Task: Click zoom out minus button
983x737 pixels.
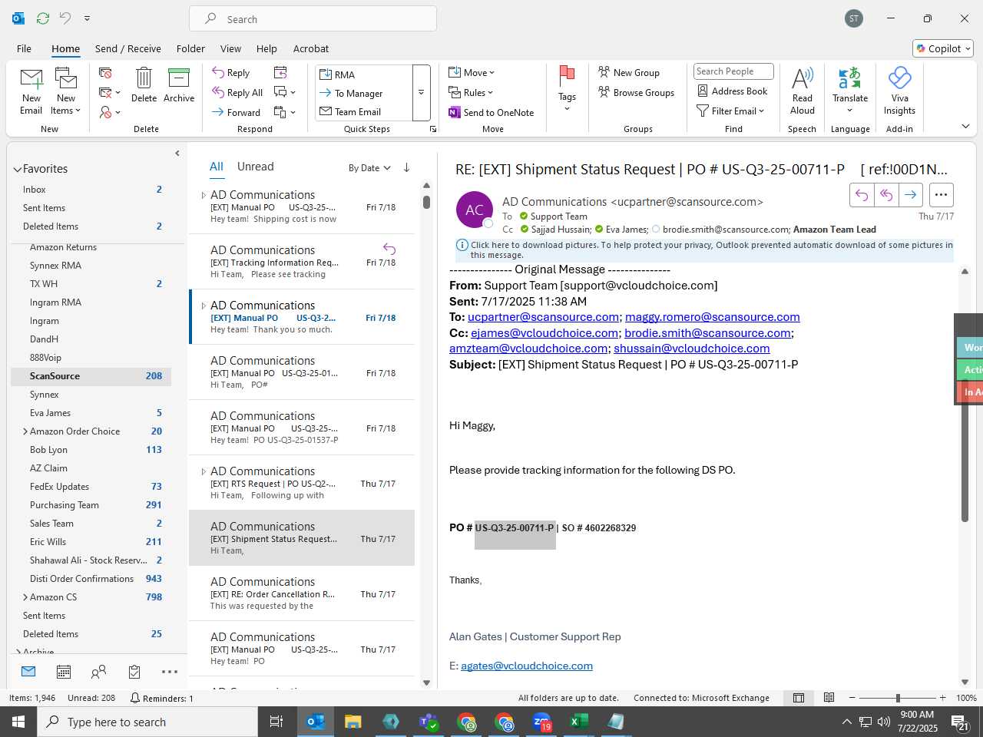Action: [x=852, y=698]
